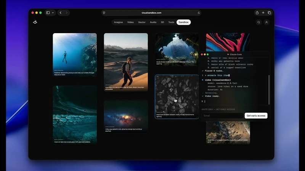
Task: Click the 'animate this item' command text
Action: pyautogui.click(x=218, y=75)
